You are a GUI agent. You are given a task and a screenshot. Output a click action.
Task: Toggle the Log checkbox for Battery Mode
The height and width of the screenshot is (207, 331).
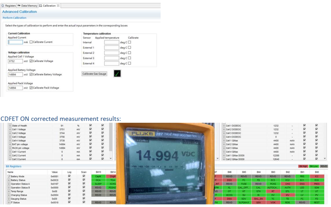(x=69, y=176)
